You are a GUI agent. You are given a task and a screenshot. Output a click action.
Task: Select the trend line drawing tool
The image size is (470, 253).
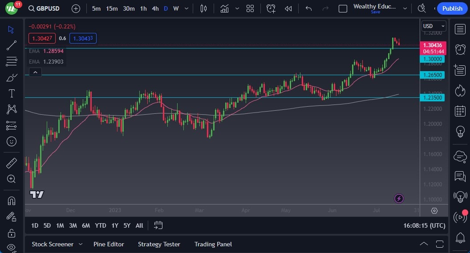pos(12,45)
